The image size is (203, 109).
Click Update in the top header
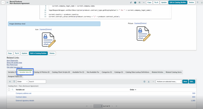[x=164, y=3]
